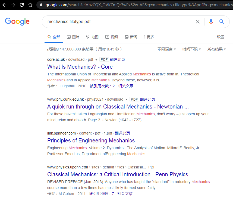This screenshot has width=233, height=198.
Task: Clear search text with X icon
Action: (x=198, y=22)
